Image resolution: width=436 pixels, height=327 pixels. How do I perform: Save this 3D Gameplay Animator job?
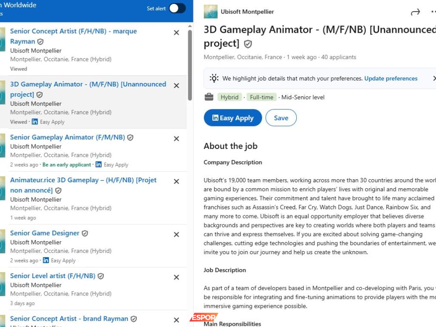click(x=281, y=118)
